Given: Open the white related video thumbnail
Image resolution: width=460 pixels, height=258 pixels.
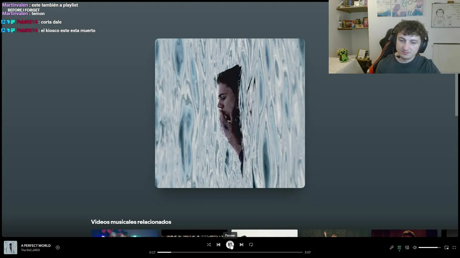Looking at the screenshot, I should pyautogui.click(x=264, y=233).
